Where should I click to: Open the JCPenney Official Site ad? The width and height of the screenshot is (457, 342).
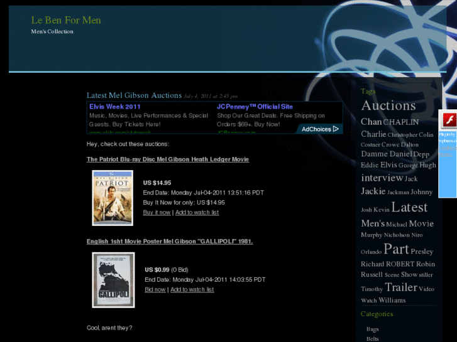[255, 107]
